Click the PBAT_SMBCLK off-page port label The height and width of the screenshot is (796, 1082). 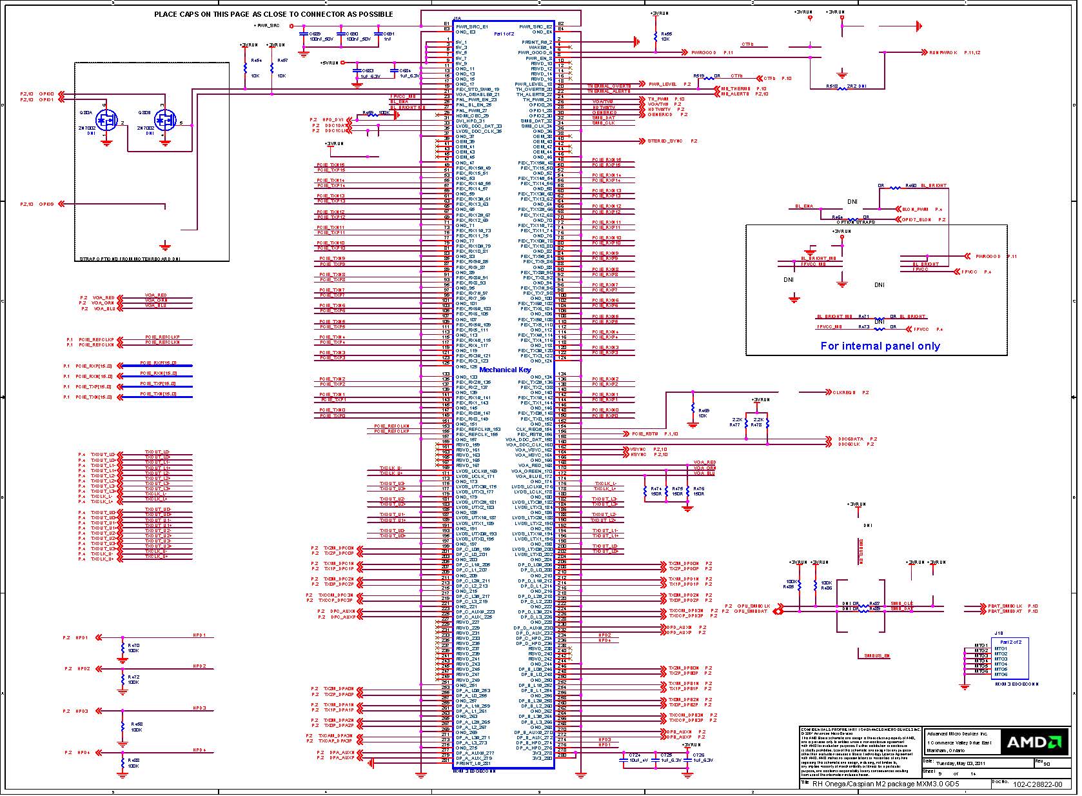[1004, 606]
